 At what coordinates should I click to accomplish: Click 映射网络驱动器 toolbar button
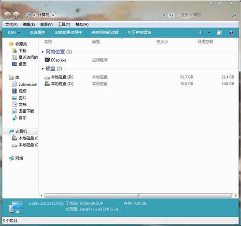click(x=105, y=33)
